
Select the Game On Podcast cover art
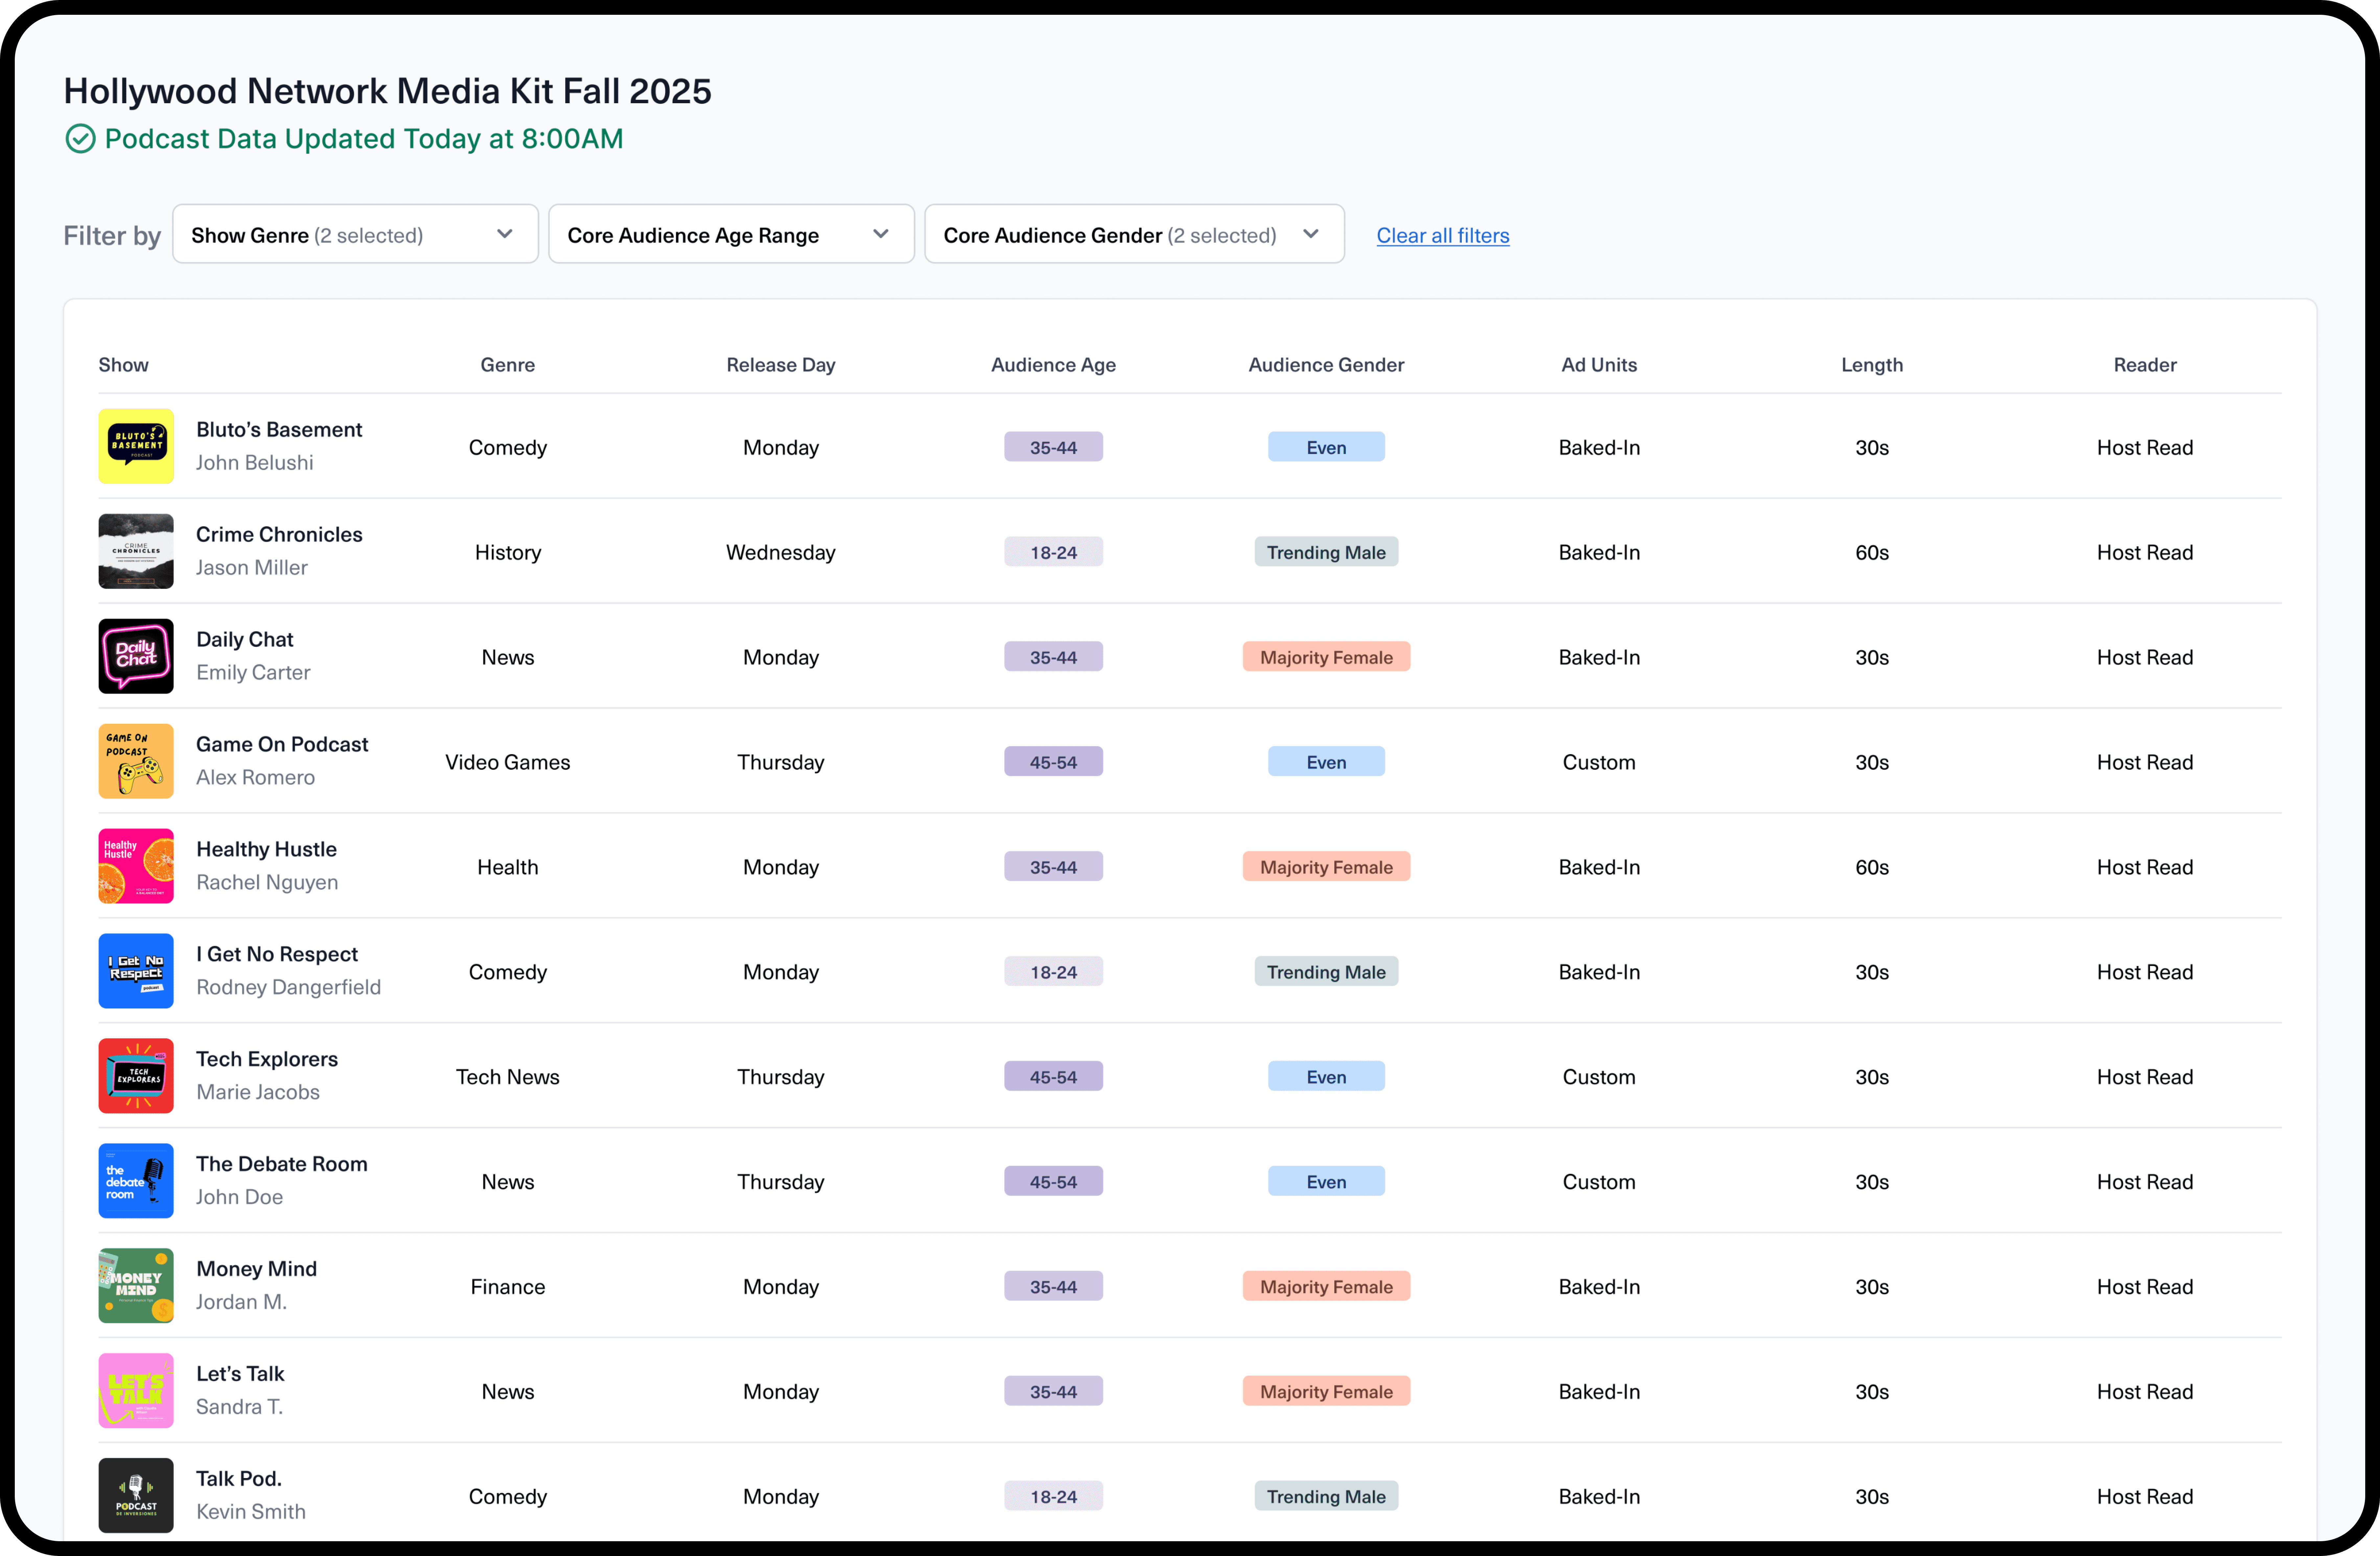(136, 761)
